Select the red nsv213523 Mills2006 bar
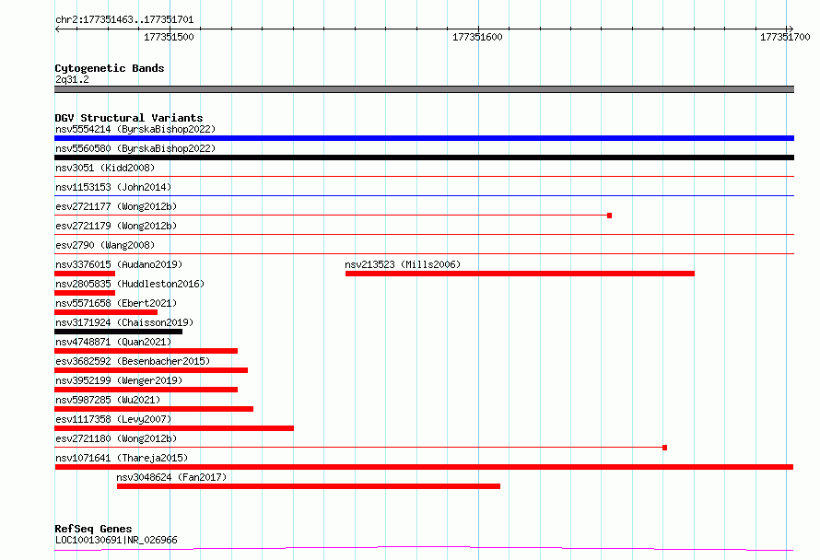 [x=520, y=274]
